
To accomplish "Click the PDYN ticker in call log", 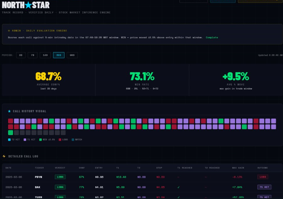I will (38, 177).
